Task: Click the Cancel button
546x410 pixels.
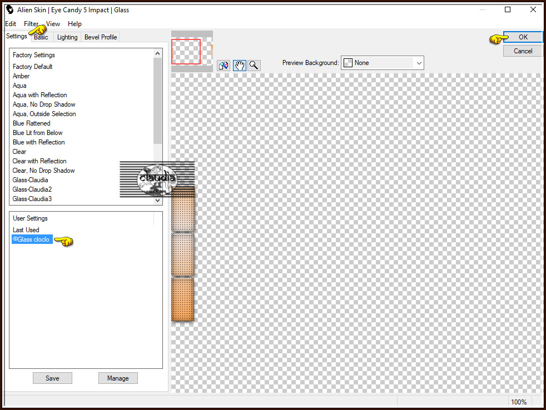Action: 523,51
